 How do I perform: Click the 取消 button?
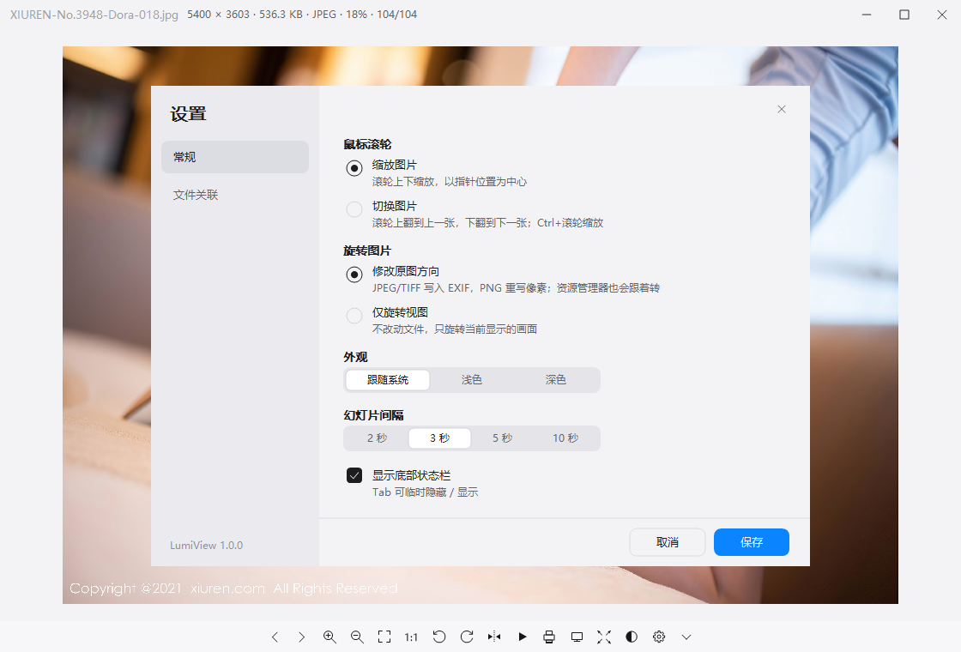pyautogui.click(x=668, y=542)
